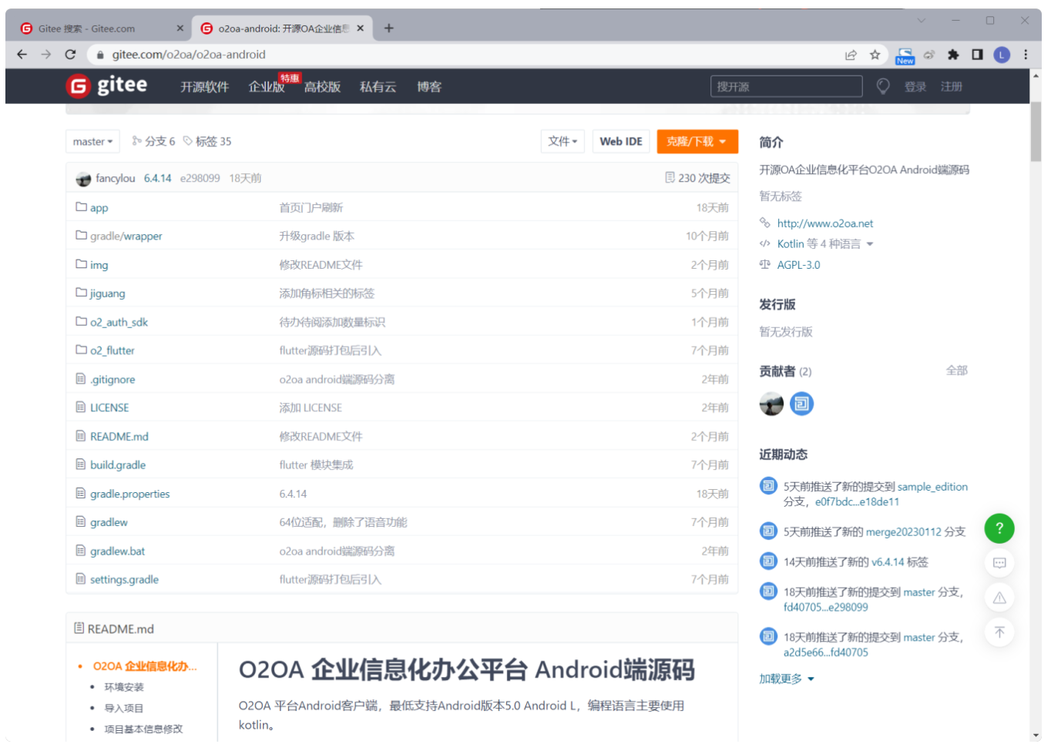The image size is (1051, 744).
Task: Click the Web IDE button
Action: (x=621, y=141)
